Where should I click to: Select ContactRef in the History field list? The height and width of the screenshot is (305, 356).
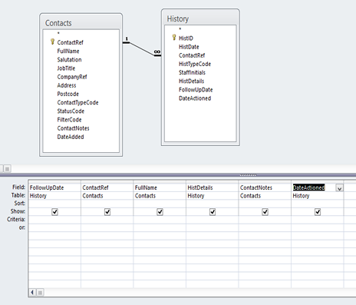tap(192, 55)
